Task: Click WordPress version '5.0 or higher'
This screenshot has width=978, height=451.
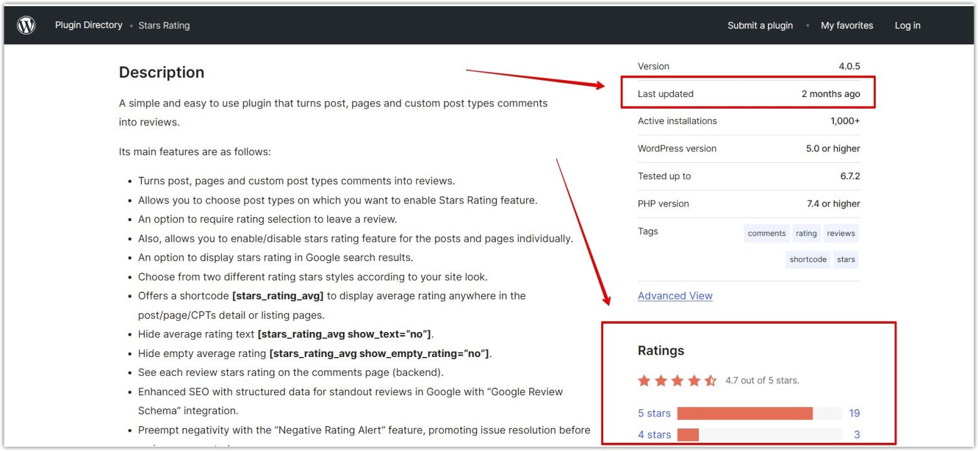Action: point(833,148)
